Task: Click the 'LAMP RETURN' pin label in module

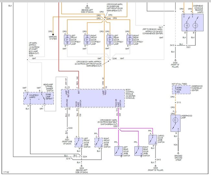Action: 67,94
